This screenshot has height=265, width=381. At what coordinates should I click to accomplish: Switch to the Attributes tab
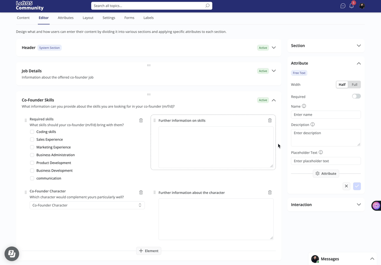[x=65, y=18]
